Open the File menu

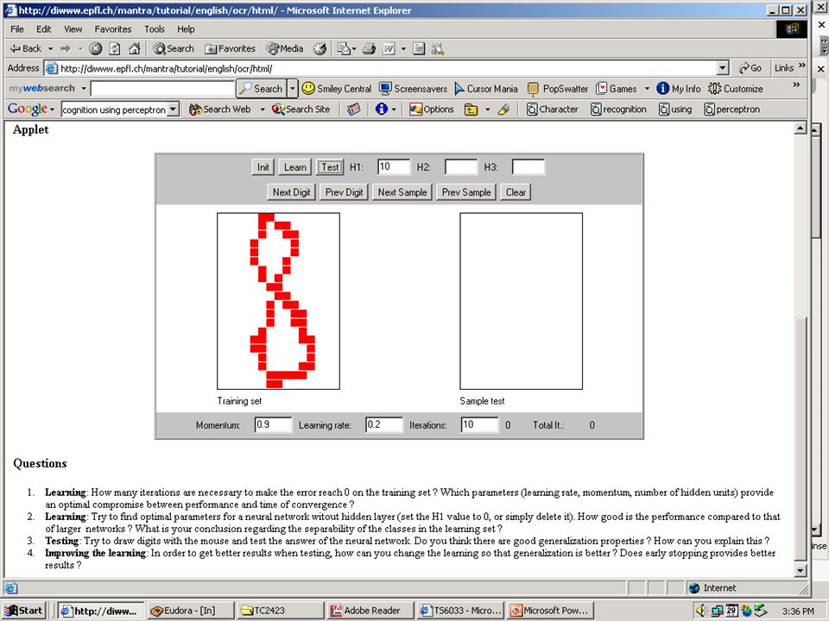pyautogui.click(x=17, y=29)
